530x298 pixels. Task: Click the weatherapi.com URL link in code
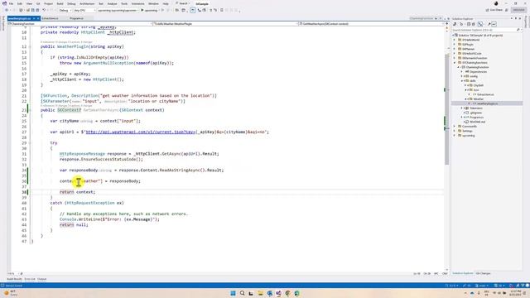[x=140, y=132]
